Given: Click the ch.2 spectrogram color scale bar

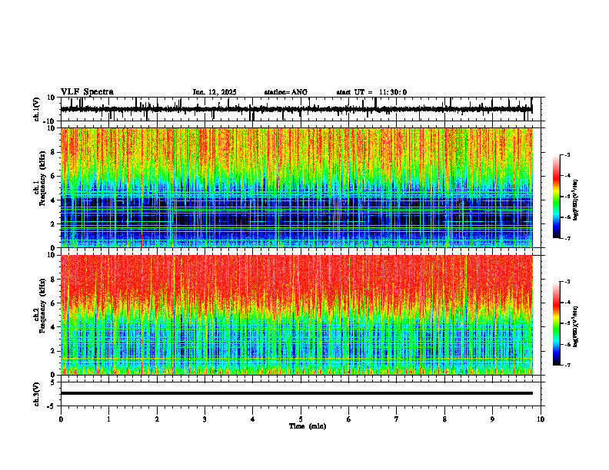Looking at the screenshot, I should click(x=557, y=323).
